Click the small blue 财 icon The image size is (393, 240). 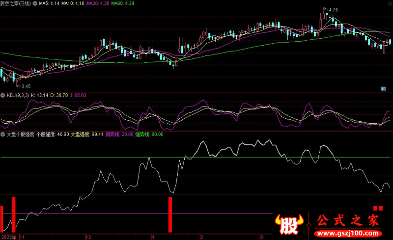coord(383,89)
